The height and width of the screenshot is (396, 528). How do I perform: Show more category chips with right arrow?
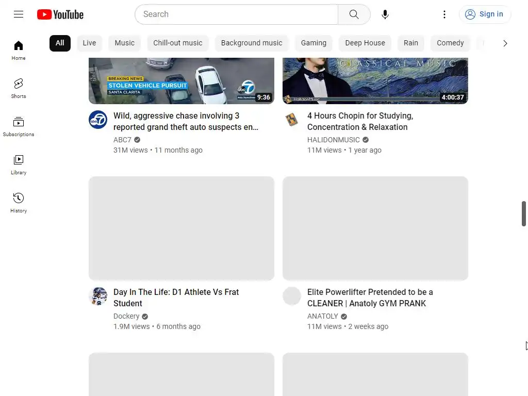click(505, 43)
